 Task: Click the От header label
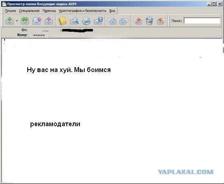(24, 30)
